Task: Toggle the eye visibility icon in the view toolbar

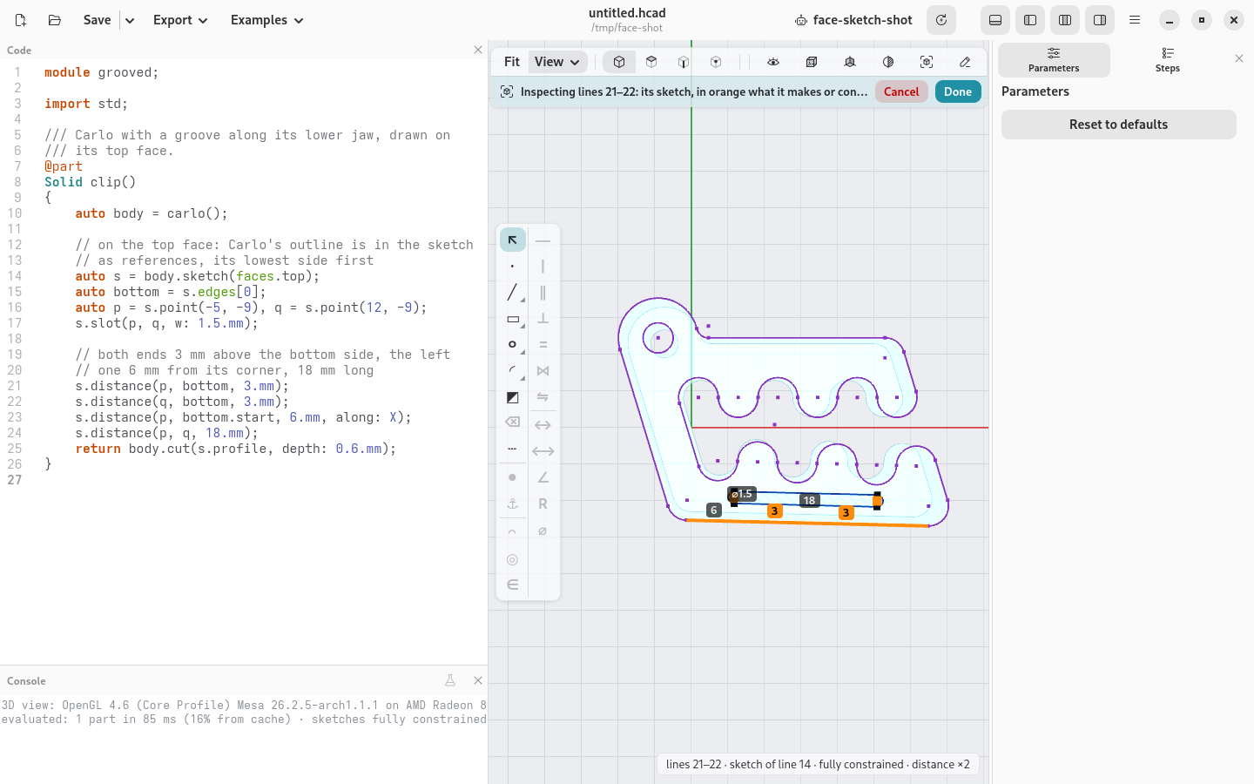Action: pyautogui.click(x=773, y=62)
